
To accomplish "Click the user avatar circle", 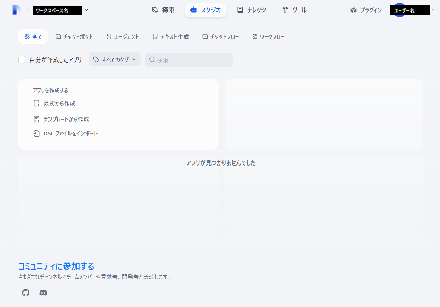I will point(400,10).
